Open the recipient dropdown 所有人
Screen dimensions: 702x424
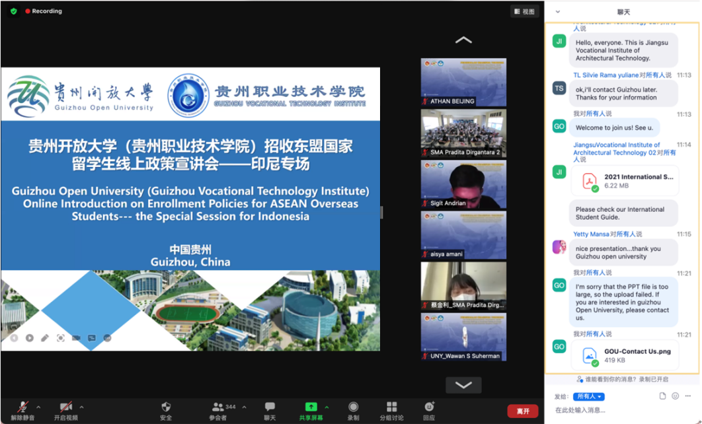(588, 397)
